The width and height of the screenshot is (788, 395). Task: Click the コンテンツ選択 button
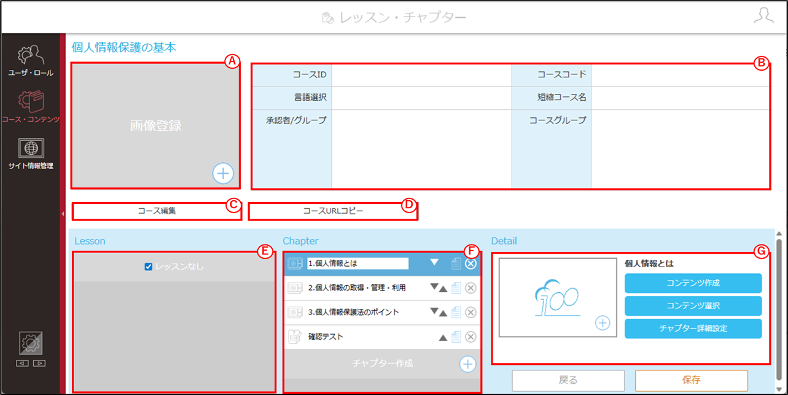(x=693, y=306)
